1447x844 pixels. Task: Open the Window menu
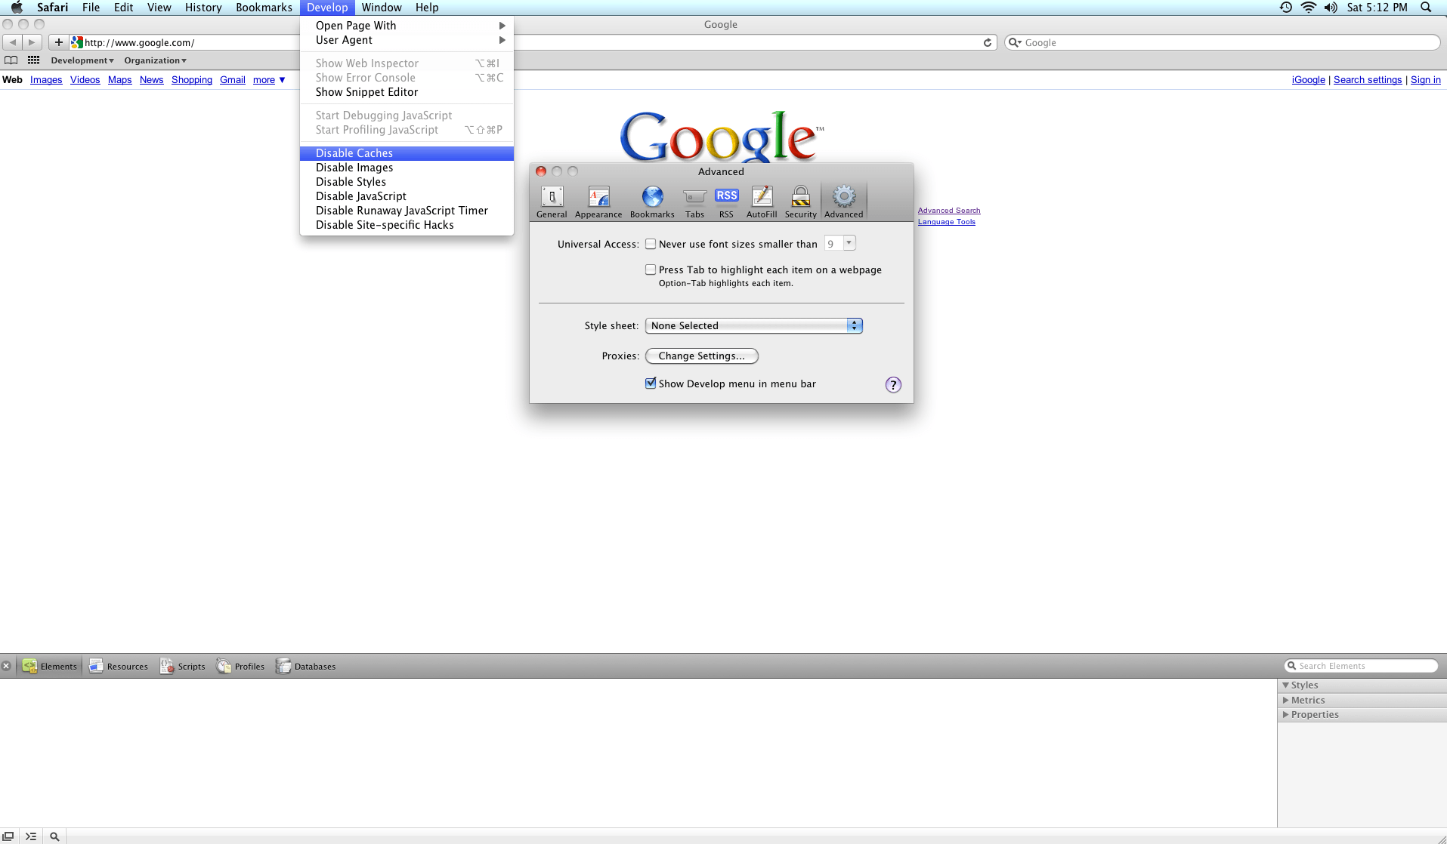381,7
